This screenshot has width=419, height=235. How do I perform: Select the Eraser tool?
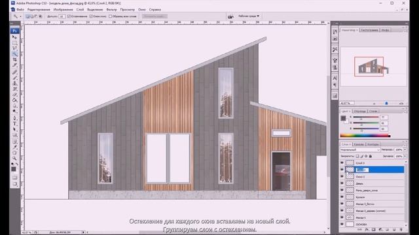pos(14,94)
